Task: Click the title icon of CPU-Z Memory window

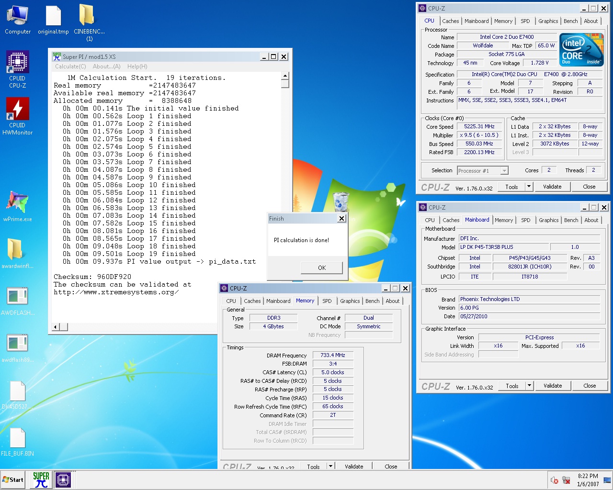Action: [x=224, y=288]
